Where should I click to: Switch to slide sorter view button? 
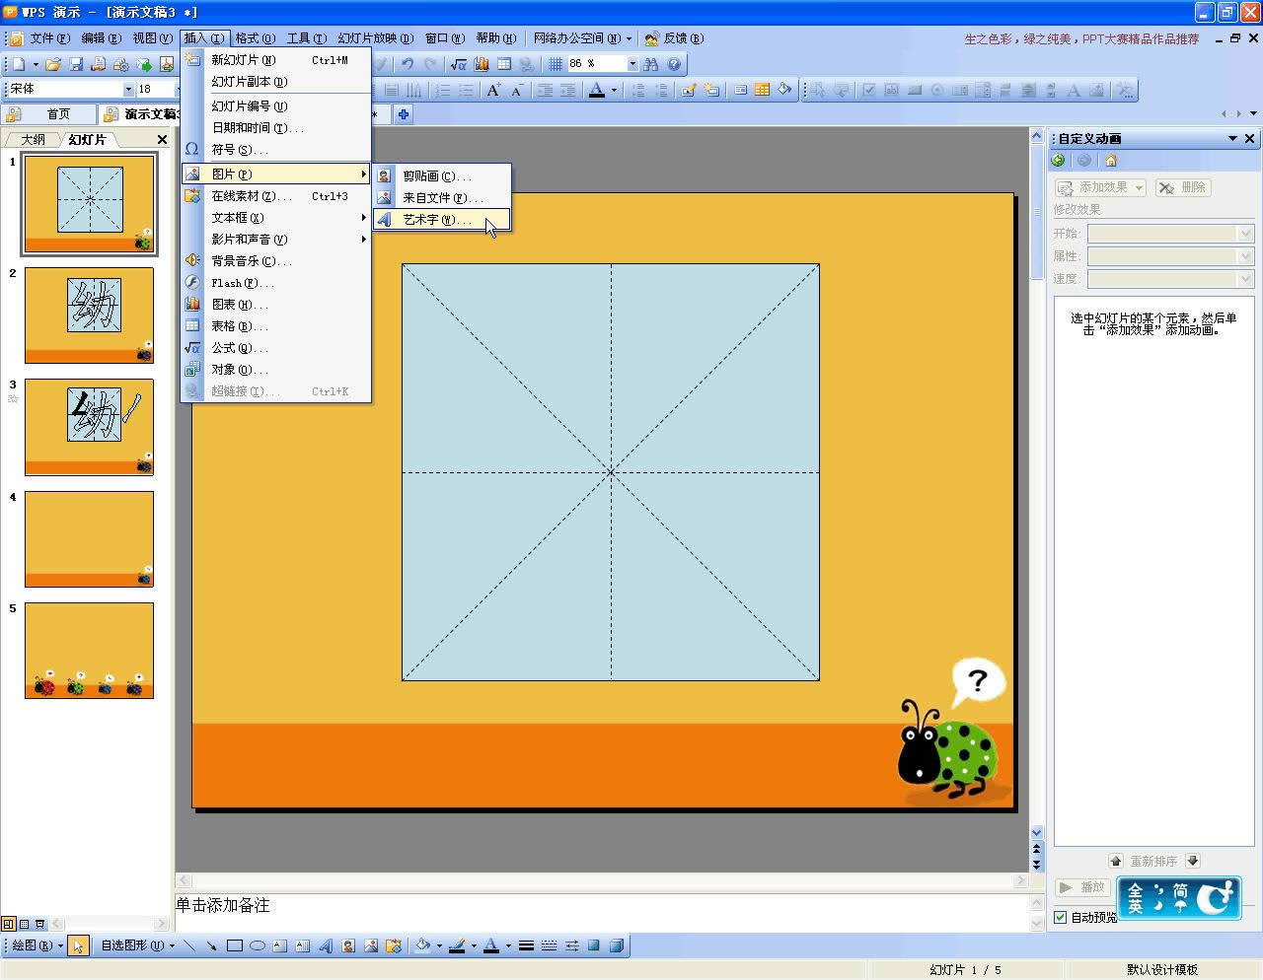pyautogui.click(x=25, y=925)
